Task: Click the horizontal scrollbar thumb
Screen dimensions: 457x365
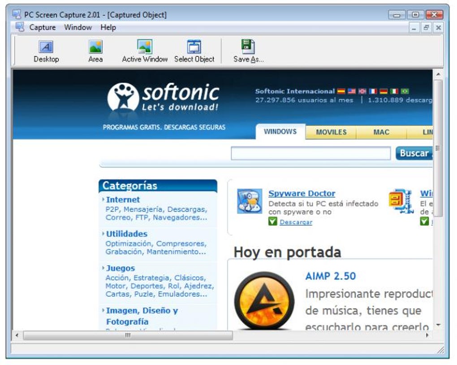Action: coord(128,335)
